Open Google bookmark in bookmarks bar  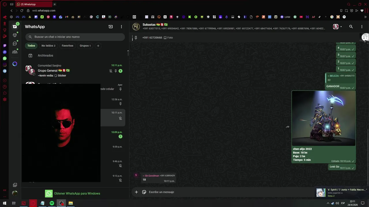tap(332, 17)
